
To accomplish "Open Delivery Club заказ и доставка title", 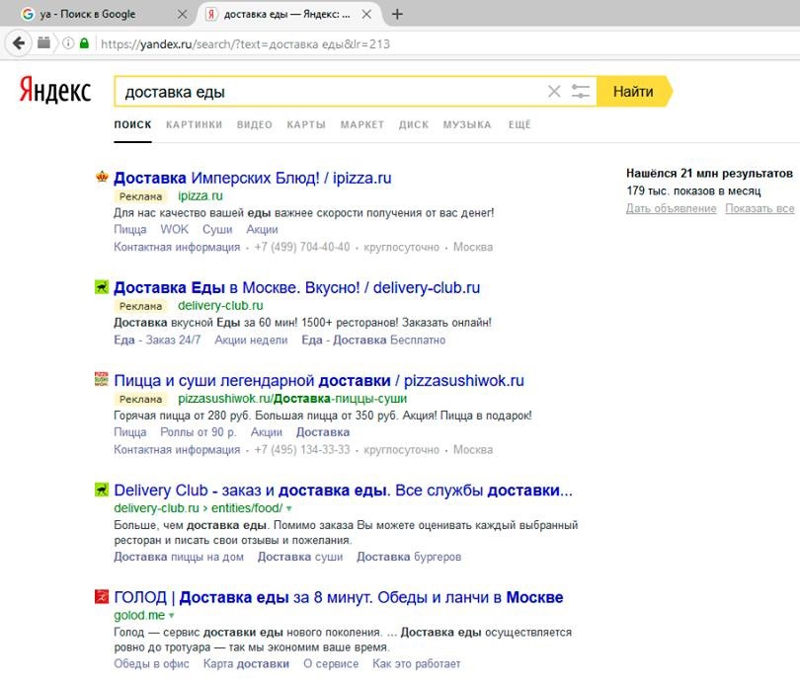I will pyautogui.click(x=344, y=491).
